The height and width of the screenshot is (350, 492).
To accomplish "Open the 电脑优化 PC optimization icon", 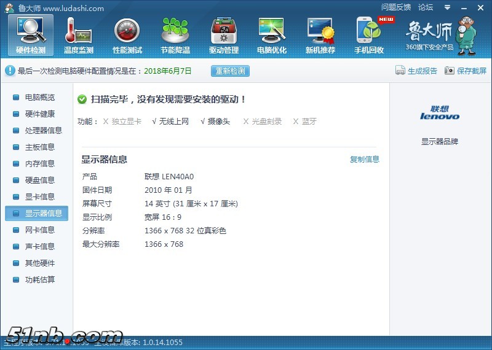I will pos(272,35).
